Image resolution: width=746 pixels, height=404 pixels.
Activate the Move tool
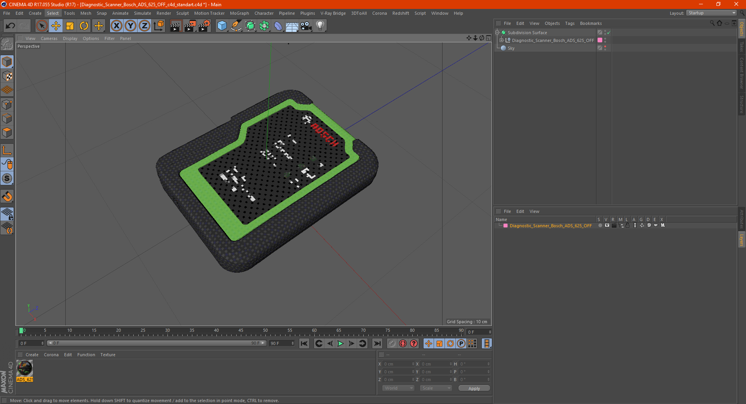pos(56,26)
